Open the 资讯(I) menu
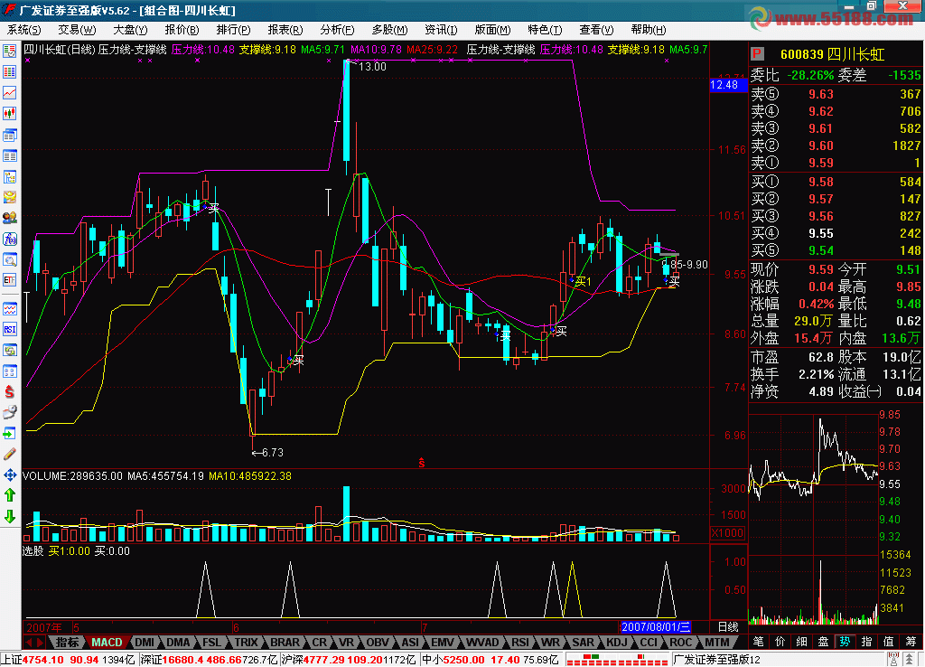The width and height of the screenshot is (925, 667). click(x=441, y=30)
